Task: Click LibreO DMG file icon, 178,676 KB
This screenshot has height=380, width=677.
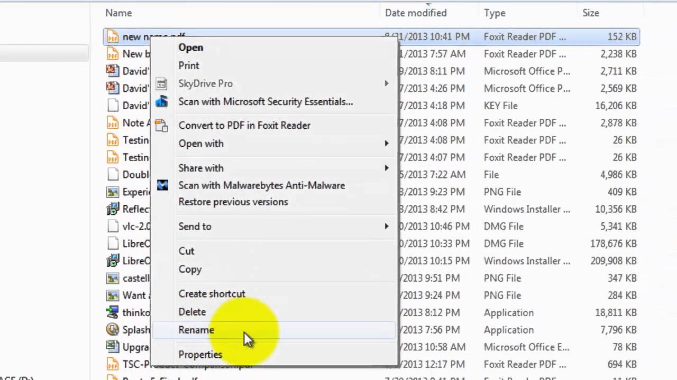Action: coord(113,244)
